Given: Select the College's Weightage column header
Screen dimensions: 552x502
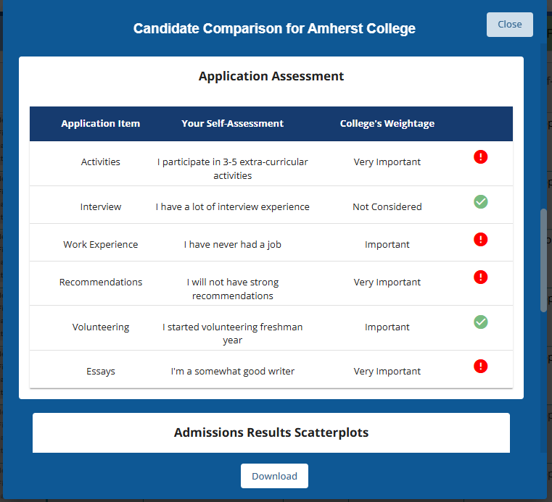Looking at the screenshot, I should tap(387, 123).
